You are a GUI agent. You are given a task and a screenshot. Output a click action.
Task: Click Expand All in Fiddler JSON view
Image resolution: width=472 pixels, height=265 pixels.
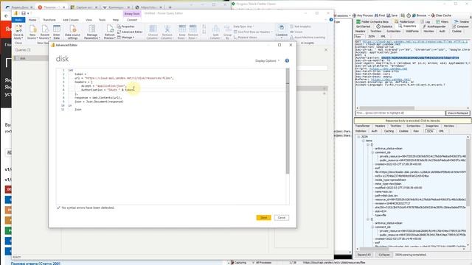364,255
